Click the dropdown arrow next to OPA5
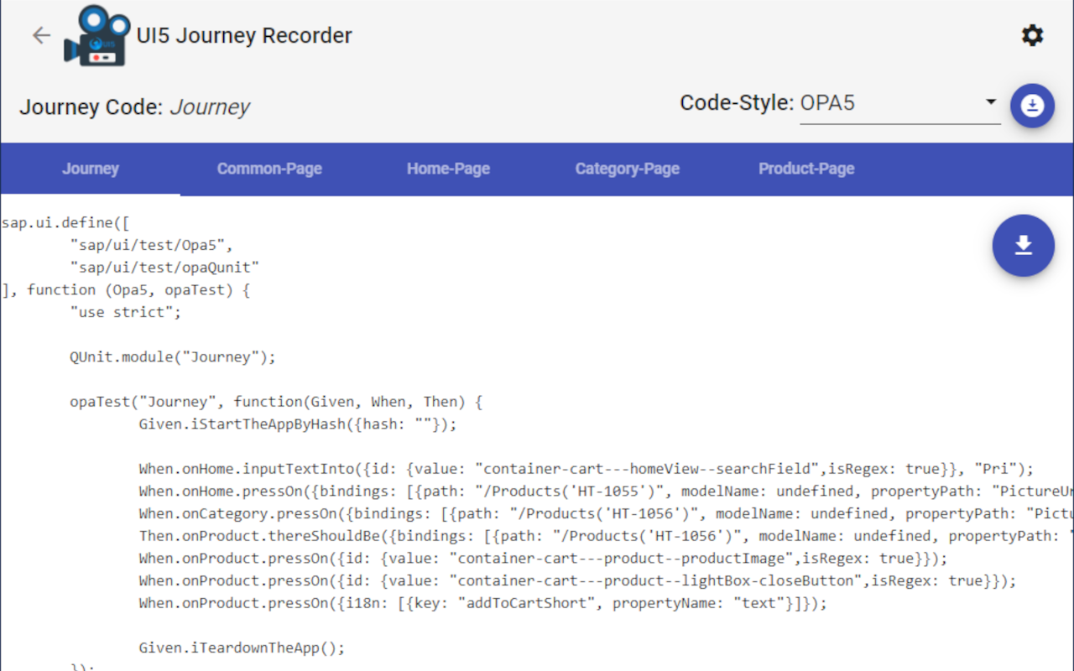 click(990, 102)
